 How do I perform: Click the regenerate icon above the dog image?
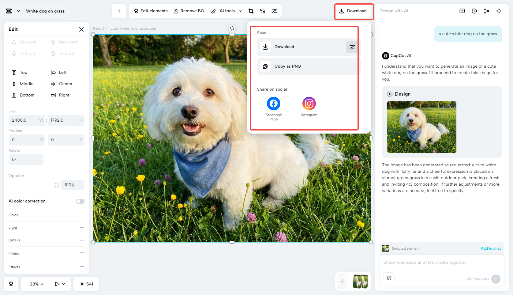(x=232, y=28)
